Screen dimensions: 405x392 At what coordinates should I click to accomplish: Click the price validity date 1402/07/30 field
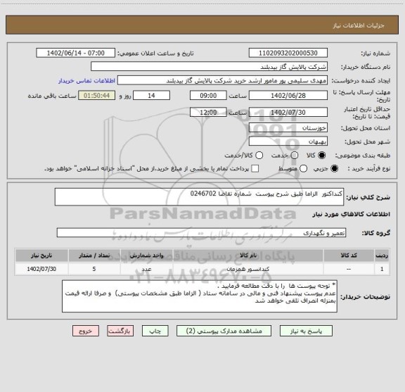(288, 112)
